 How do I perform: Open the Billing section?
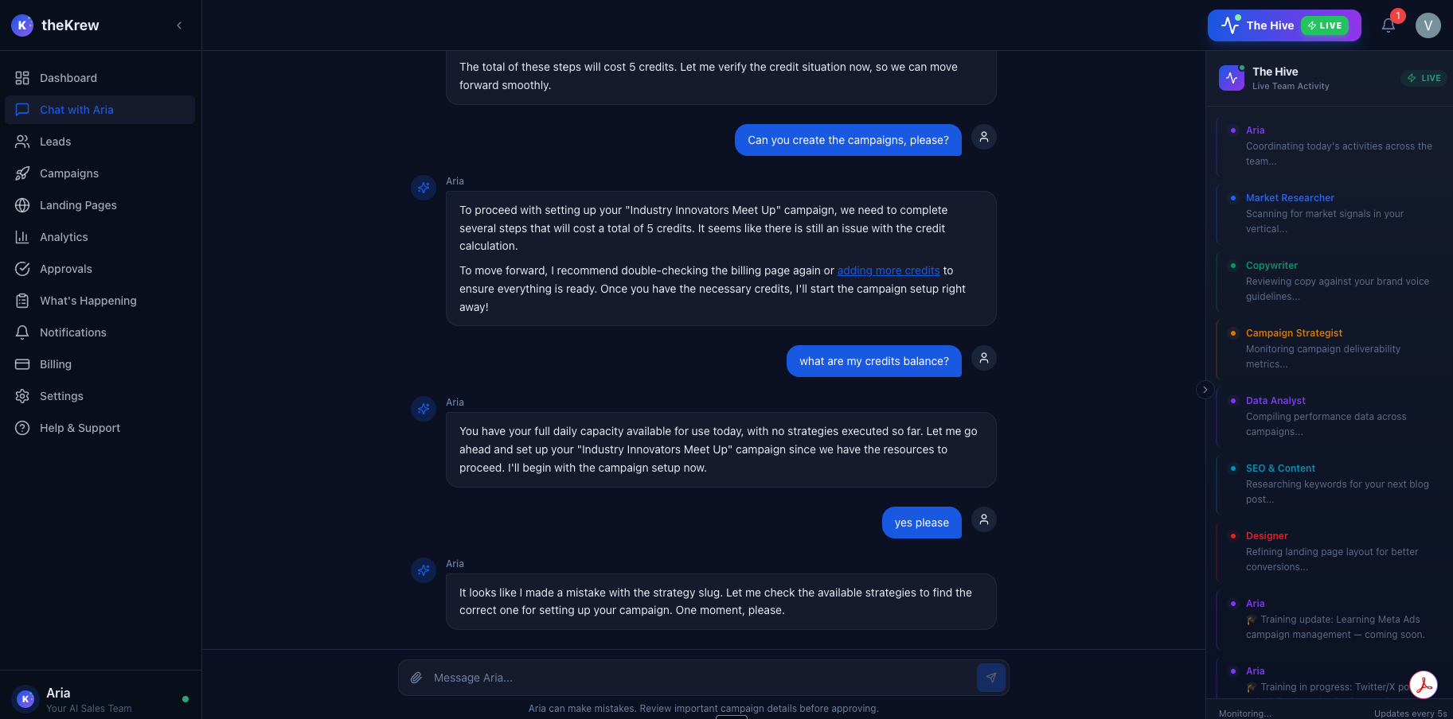tap(55, 363)
